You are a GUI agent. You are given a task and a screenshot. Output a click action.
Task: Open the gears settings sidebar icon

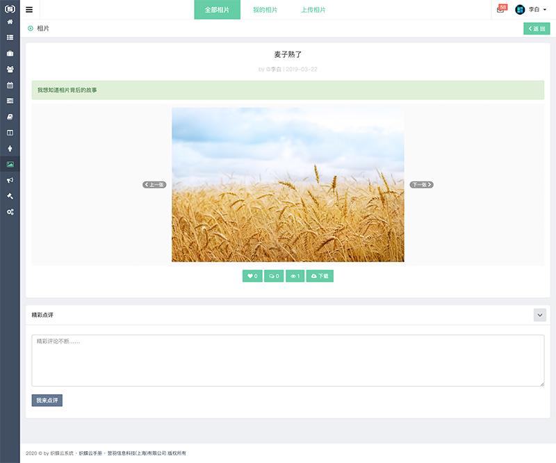tap(10, 211)
